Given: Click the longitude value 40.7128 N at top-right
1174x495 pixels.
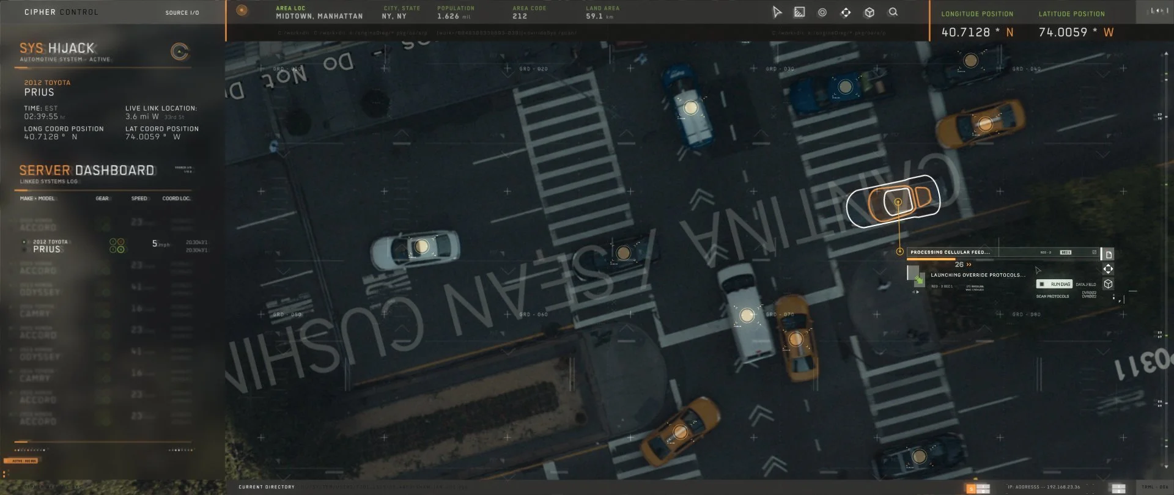Looking at the screenshot, I should pos(977,32).
